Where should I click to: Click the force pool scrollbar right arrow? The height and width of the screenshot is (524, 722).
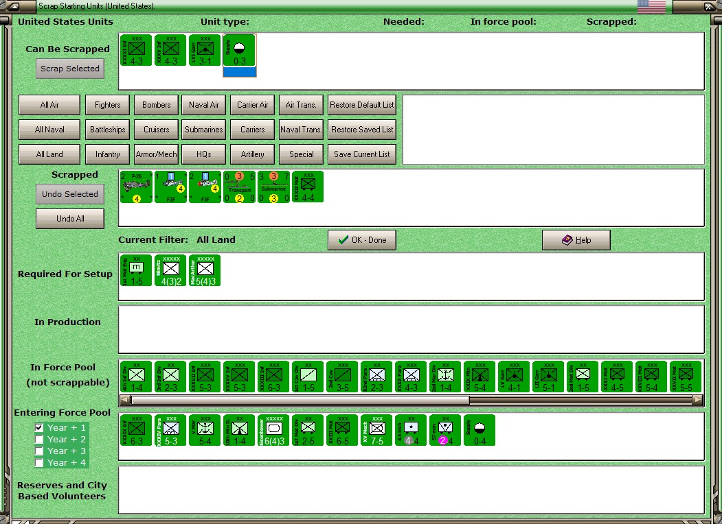[698, 400]
